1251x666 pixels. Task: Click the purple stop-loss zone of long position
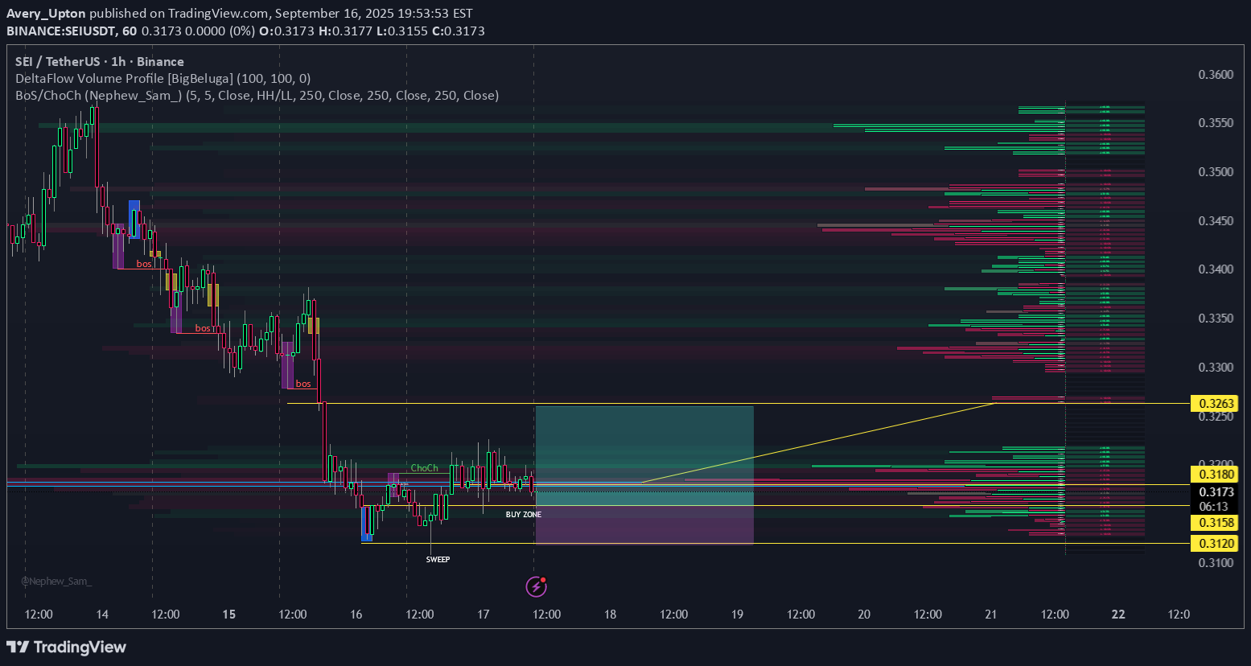[x=644, y=519]
